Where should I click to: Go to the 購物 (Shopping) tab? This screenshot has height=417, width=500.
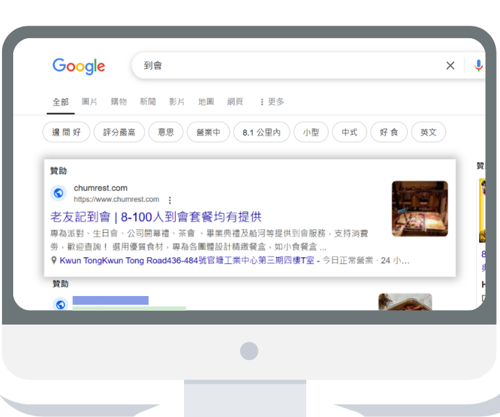pos(119,101)
